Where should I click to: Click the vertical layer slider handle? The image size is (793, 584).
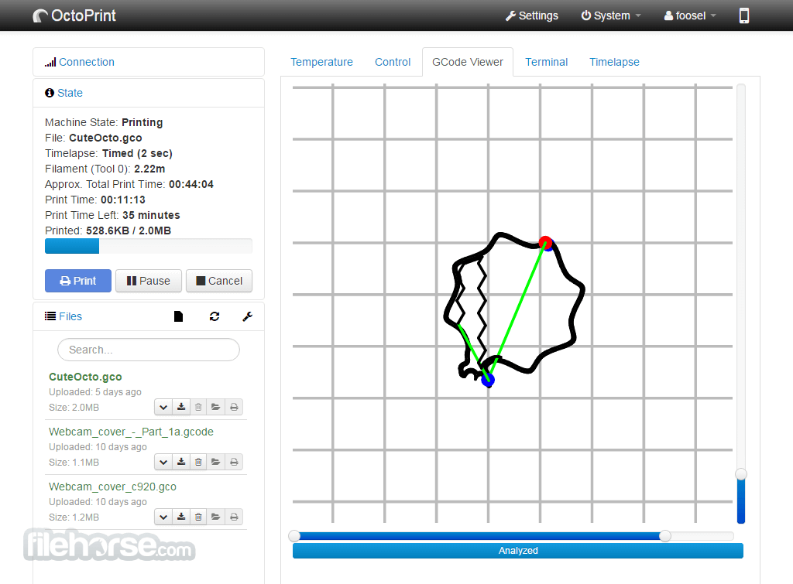[741, 474]
